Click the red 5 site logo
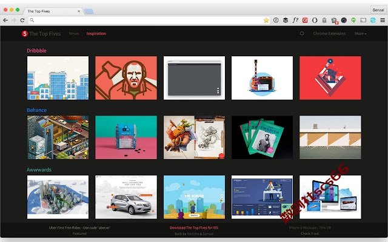The width and height of the screenshot is (388, 242). click(24, 34)
